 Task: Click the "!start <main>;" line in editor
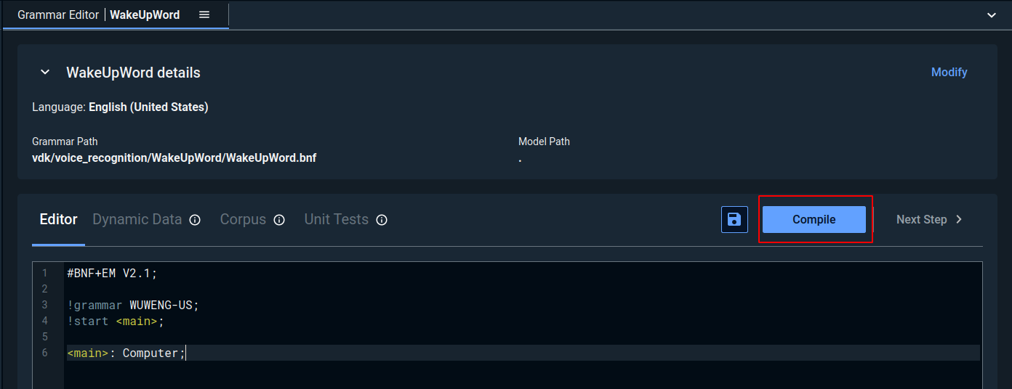116,321
